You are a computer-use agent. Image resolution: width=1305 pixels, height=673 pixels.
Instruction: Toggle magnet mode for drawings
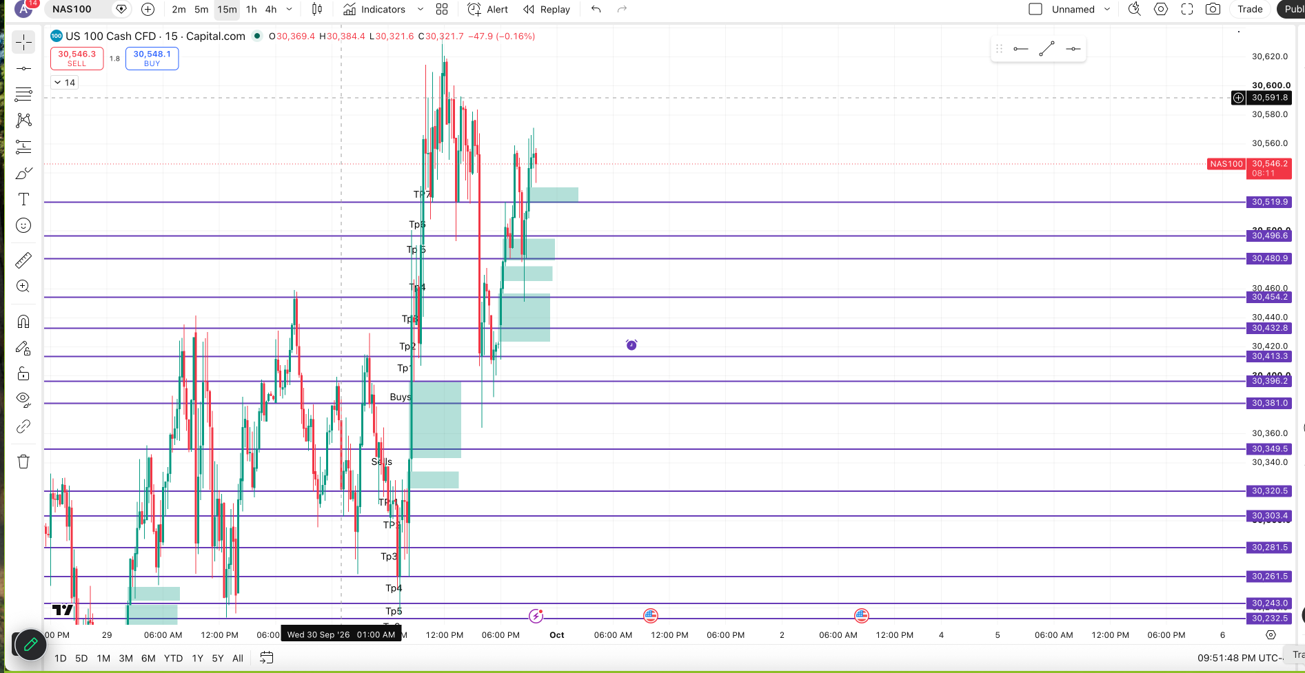(23, 322)
